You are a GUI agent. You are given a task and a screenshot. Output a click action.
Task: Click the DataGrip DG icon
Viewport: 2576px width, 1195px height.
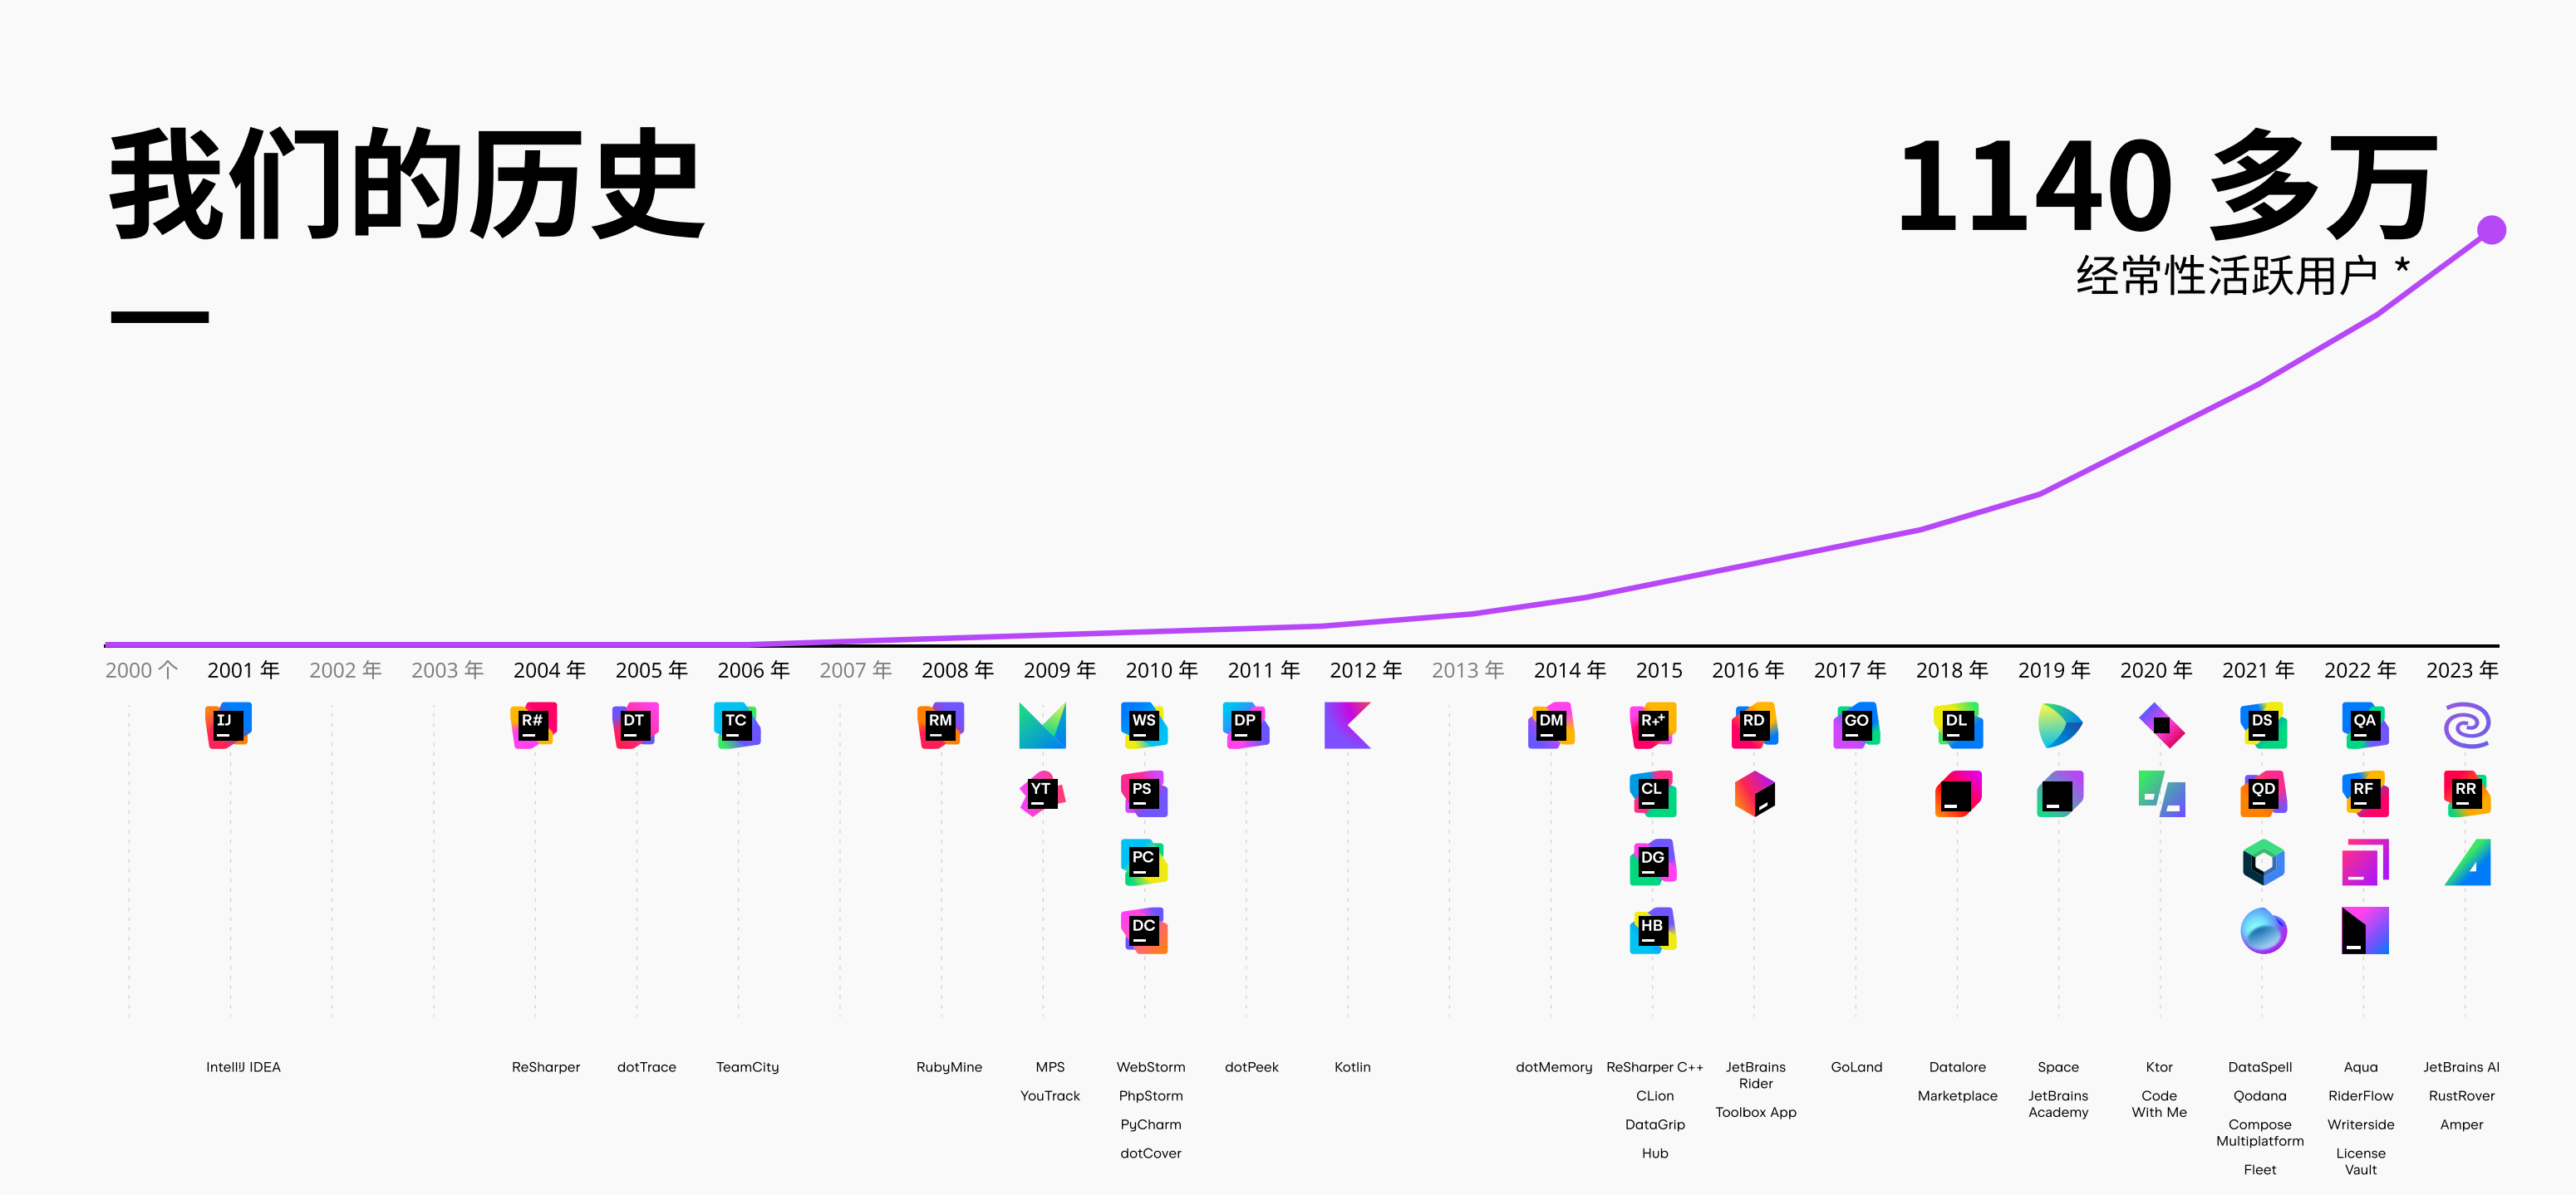click(x=1653, y=862)
